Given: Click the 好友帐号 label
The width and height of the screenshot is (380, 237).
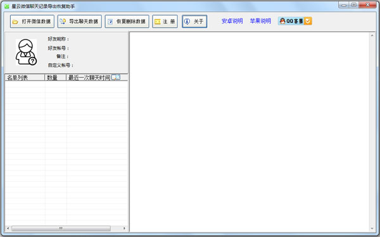Looking at the screenshot, I should pyautogui.click(x=58, y=48).
